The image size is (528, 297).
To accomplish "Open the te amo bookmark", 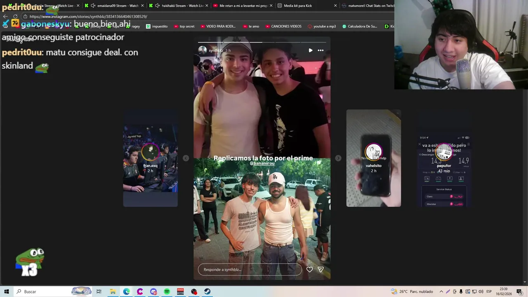I will coord(251,26).
